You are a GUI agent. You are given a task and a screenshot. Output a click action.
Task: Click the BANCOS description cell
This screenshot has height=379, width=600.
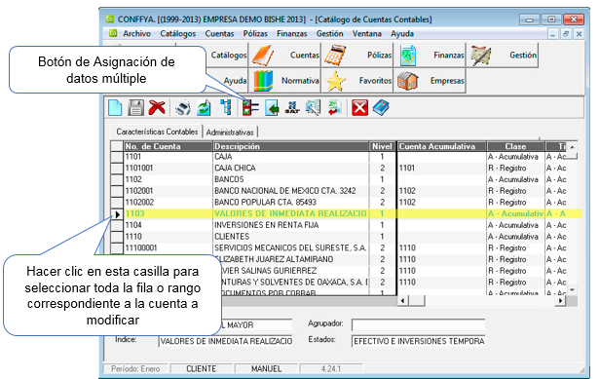pyautogui.click(x=291, y=179)
